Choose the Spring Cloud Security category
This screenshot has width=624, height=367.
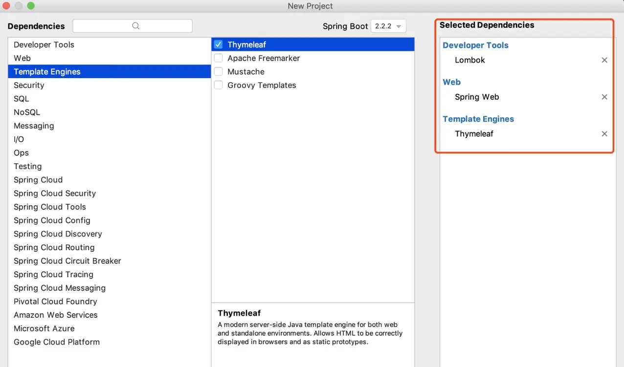(110, 194)
